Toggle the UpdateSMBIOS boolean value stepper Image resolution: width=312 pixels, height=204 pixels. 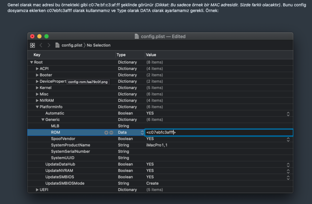288,177
